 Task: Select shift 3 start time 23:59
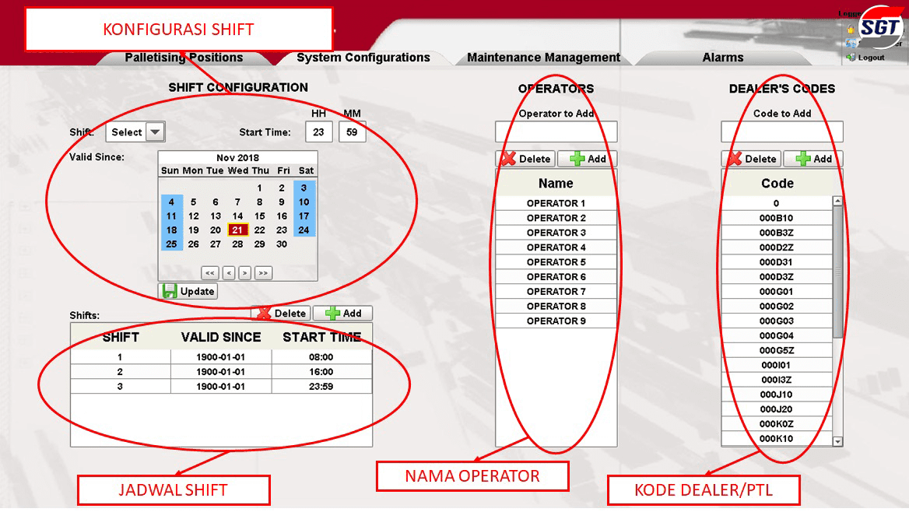pyautogui.click(x=321, y=386)
